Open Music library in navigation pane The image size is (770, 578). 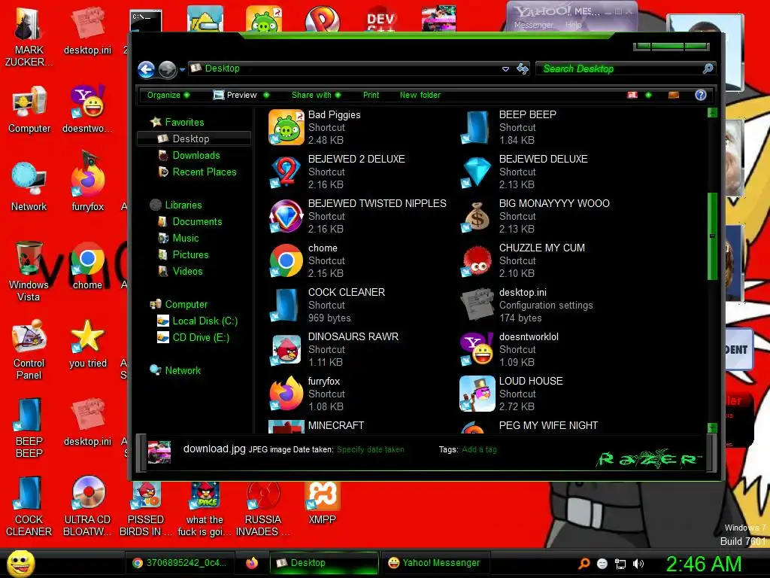pos(186,238)
